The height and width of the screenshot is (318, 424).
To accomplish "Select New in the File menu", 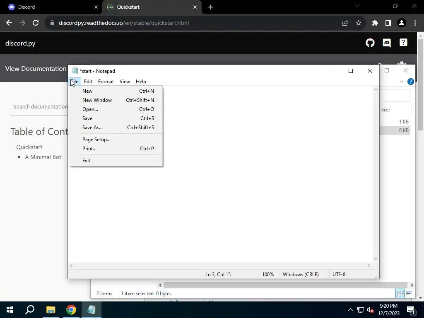I will pos(116,91).
